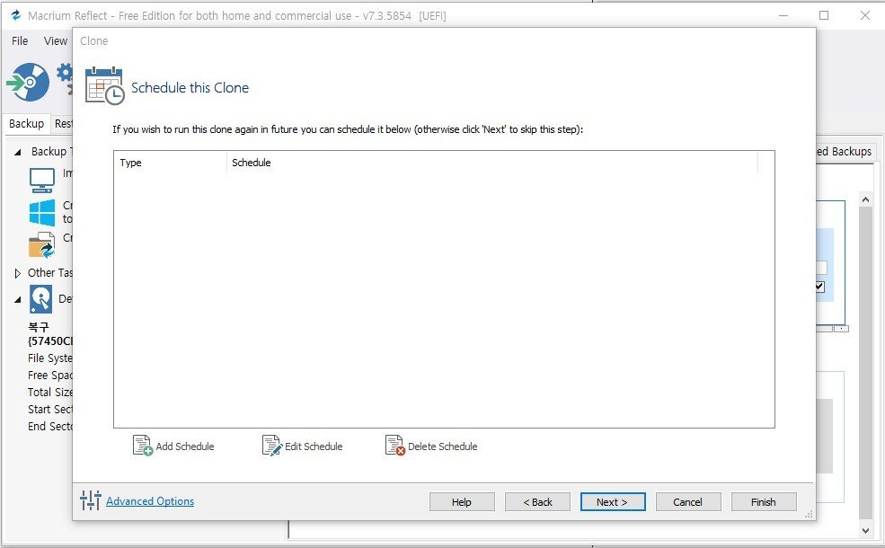885x548 pixels.
Task: Click the gear icon in main toolbar
Action: coord(65,74)
